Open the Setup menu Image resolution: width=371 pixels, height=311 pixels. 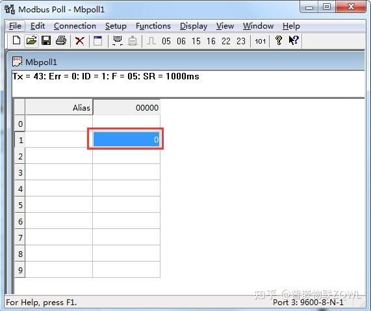pos(116,26)
